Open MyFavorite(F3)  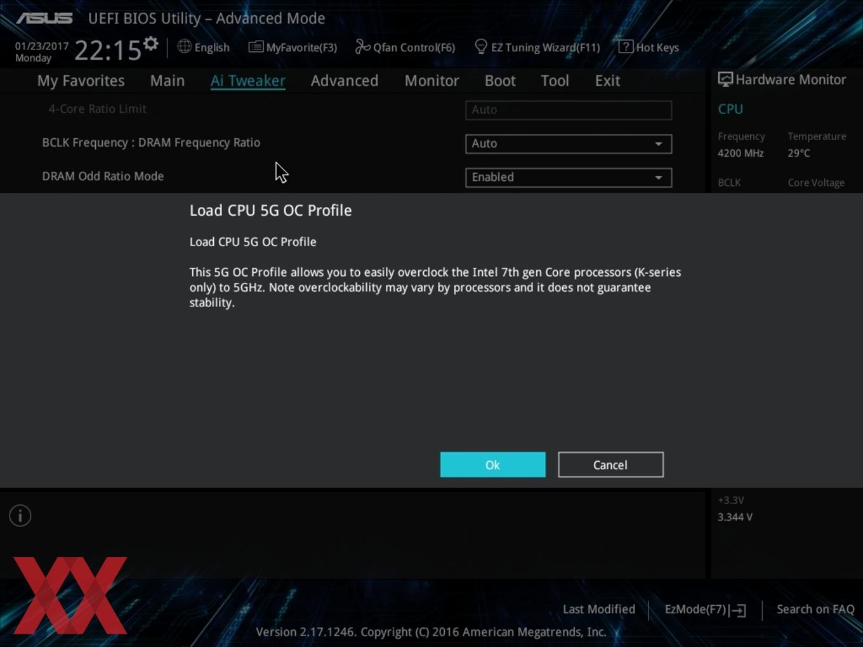(x=301, y=48)
